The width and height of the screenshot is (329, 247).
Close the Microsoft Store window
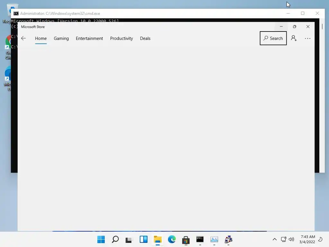click(x=308, y=27)
